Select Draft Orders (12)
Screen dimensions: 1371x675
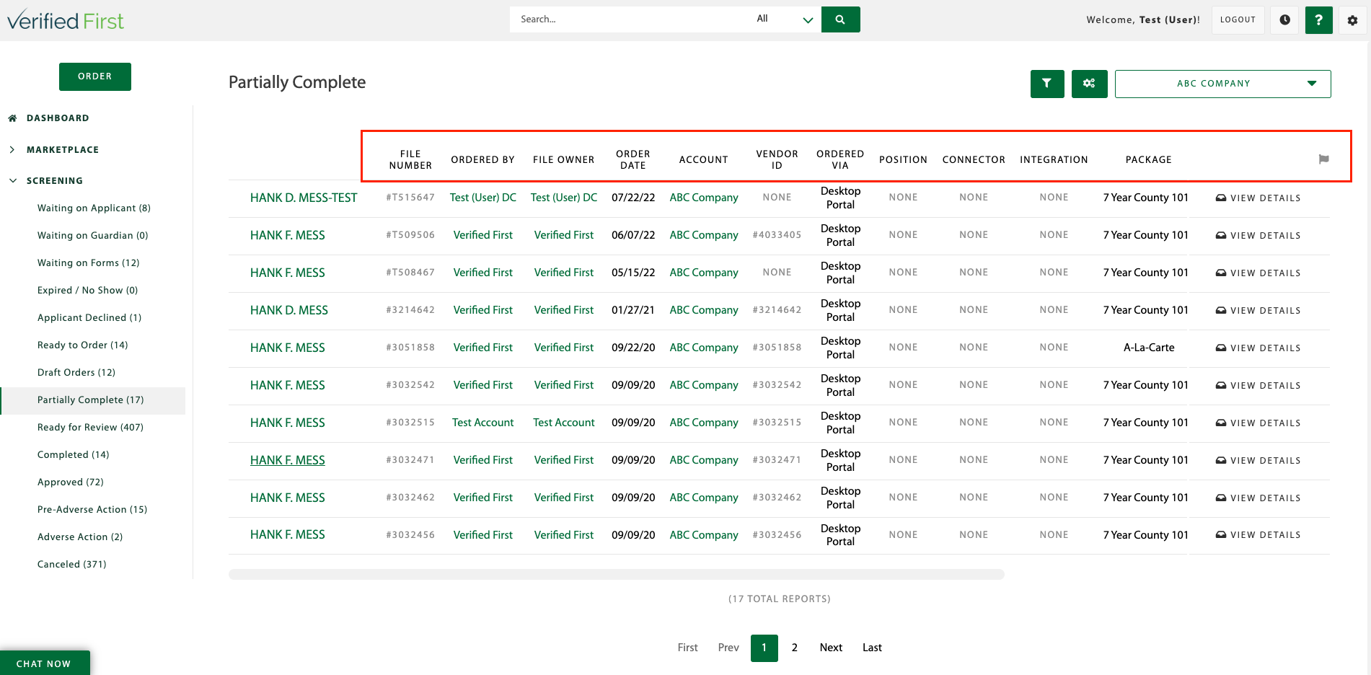point(76,373)
